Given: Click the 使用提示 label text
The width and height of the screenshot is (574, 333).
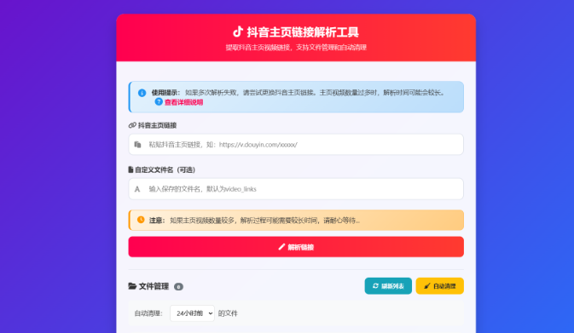Looking at the screenshot, I should (165, 93).
